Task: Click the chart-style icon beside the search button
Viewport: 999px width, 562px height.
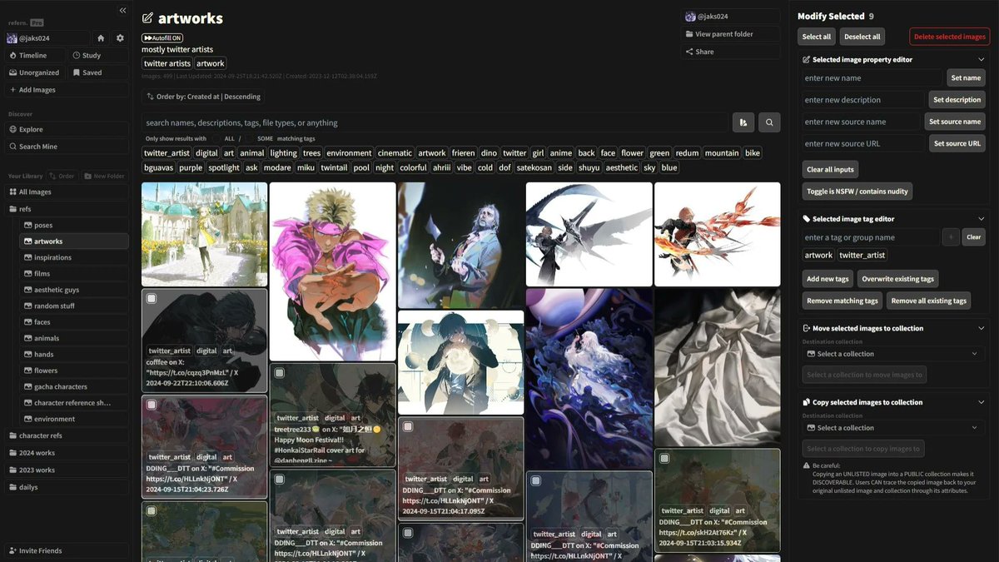Action: point(743,122)
